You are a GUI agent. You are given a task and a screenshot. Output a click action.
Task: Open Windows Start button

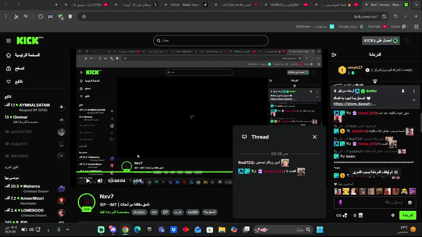point(320,229)
